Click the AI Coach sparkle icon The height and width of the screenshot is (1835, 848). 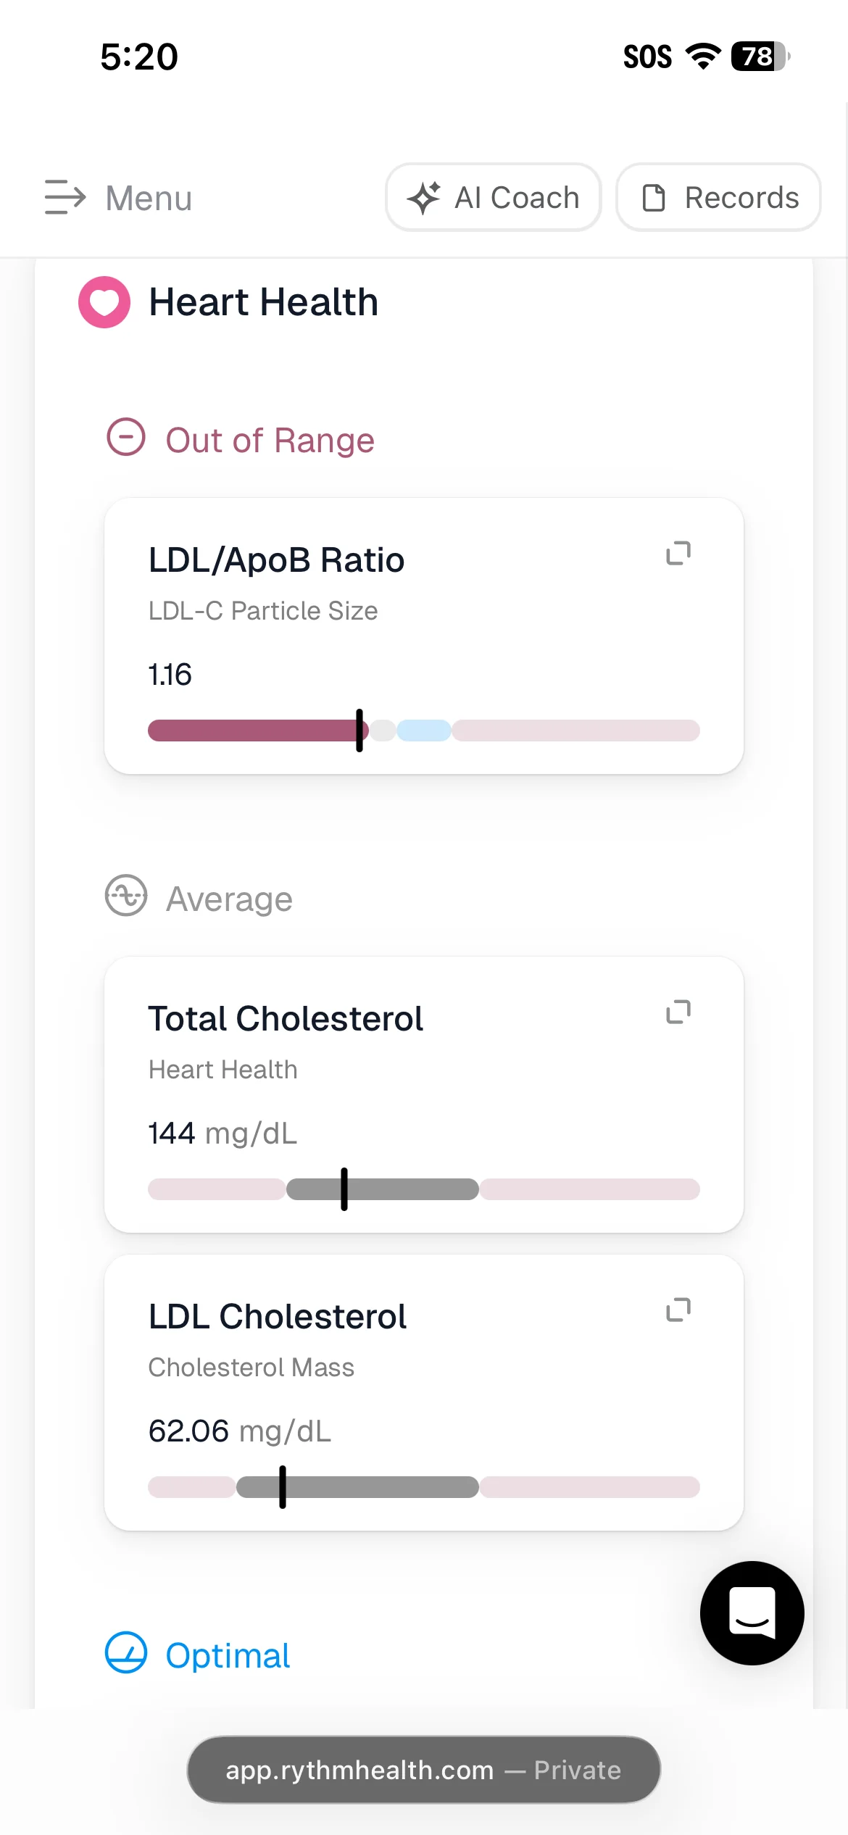(x=424, y=197)
